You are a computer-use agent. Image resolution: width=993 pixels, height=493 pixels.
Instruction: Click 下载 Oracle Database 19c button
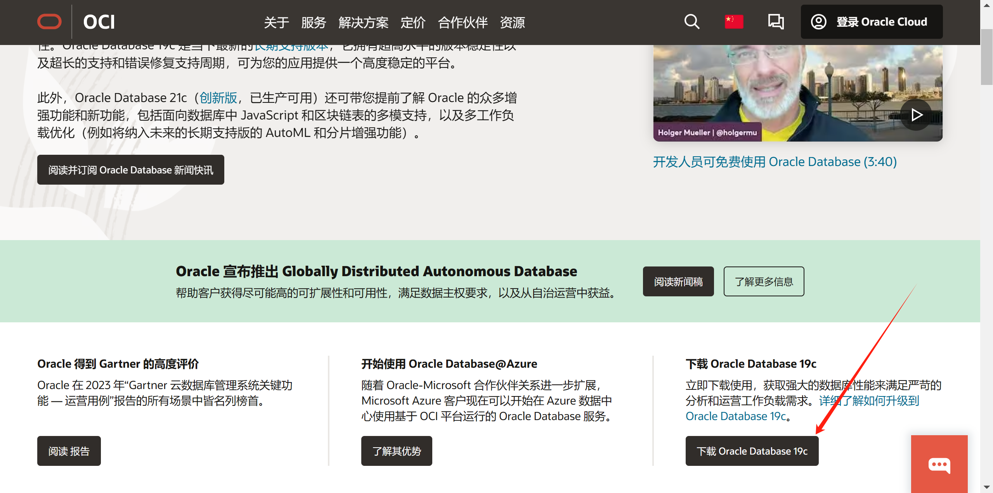(752, 451)
